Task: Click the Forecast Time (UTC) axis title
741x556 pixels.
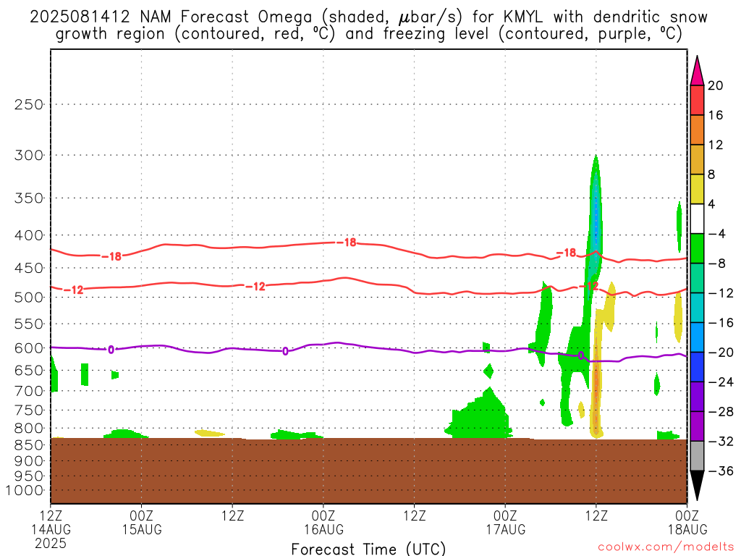Action: pos(368,549)
